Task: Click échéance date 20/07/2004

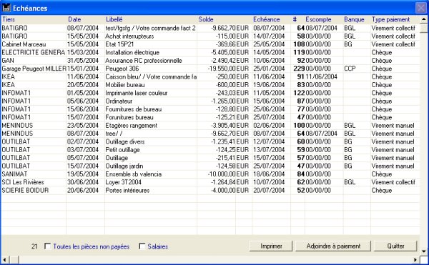Action: point(269,191)
